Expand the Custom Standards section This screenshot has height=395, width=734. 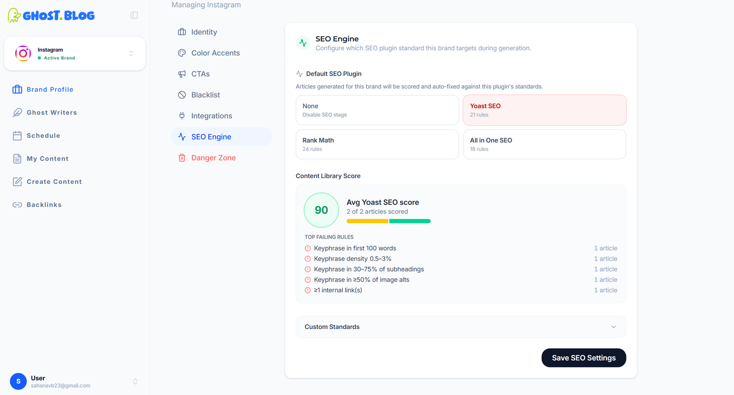click(x=461, y=327)
